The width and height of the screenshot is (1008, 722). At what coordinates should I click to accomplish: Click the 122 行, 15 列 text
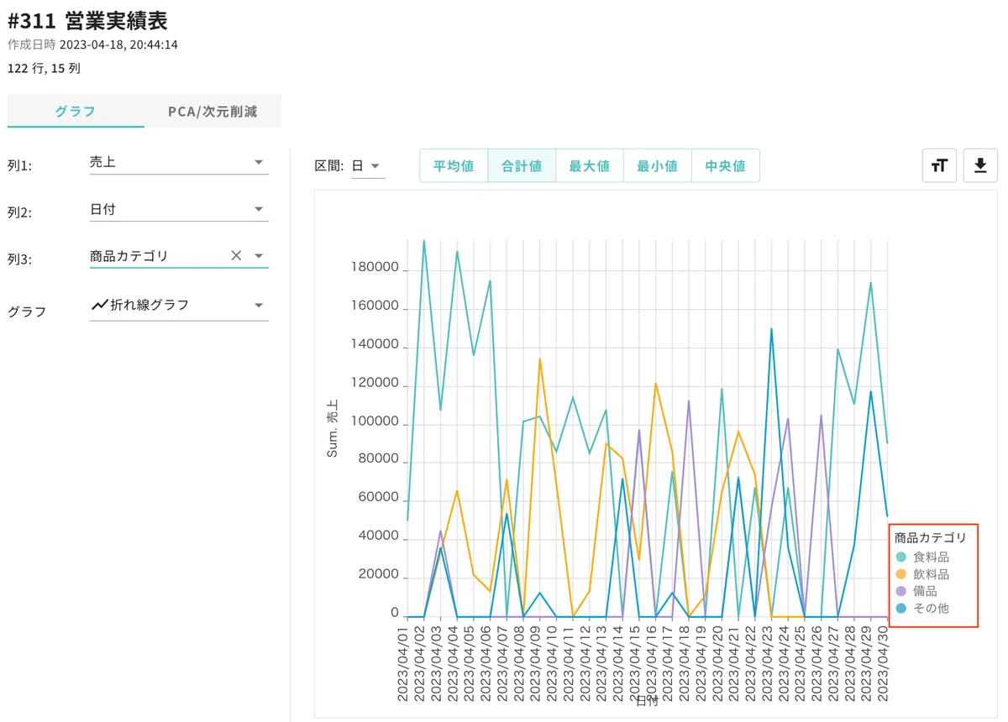44,68
